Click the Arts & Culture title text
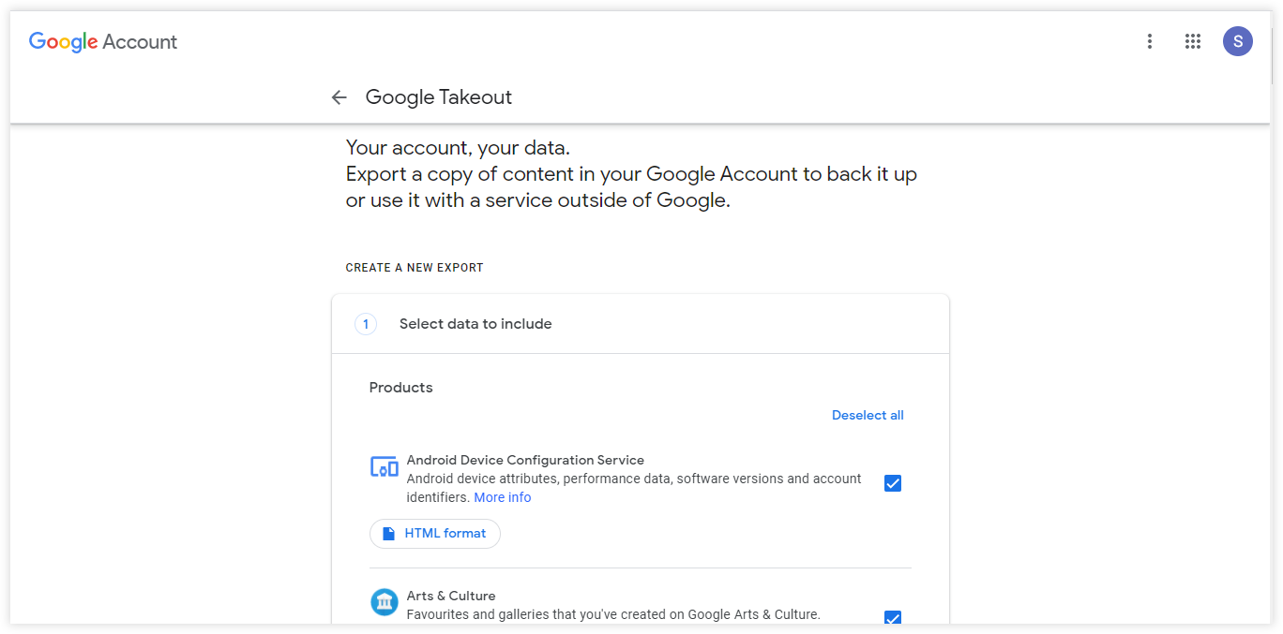Viewport: 1283px width, 634px height. [x=451, y=596]
